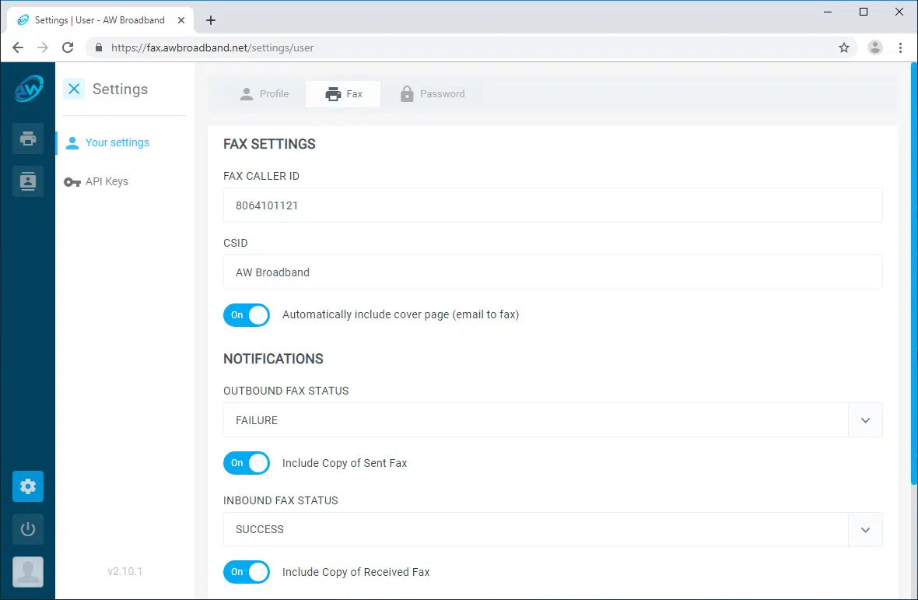Open a new browser tab

[x=211, y=20]
